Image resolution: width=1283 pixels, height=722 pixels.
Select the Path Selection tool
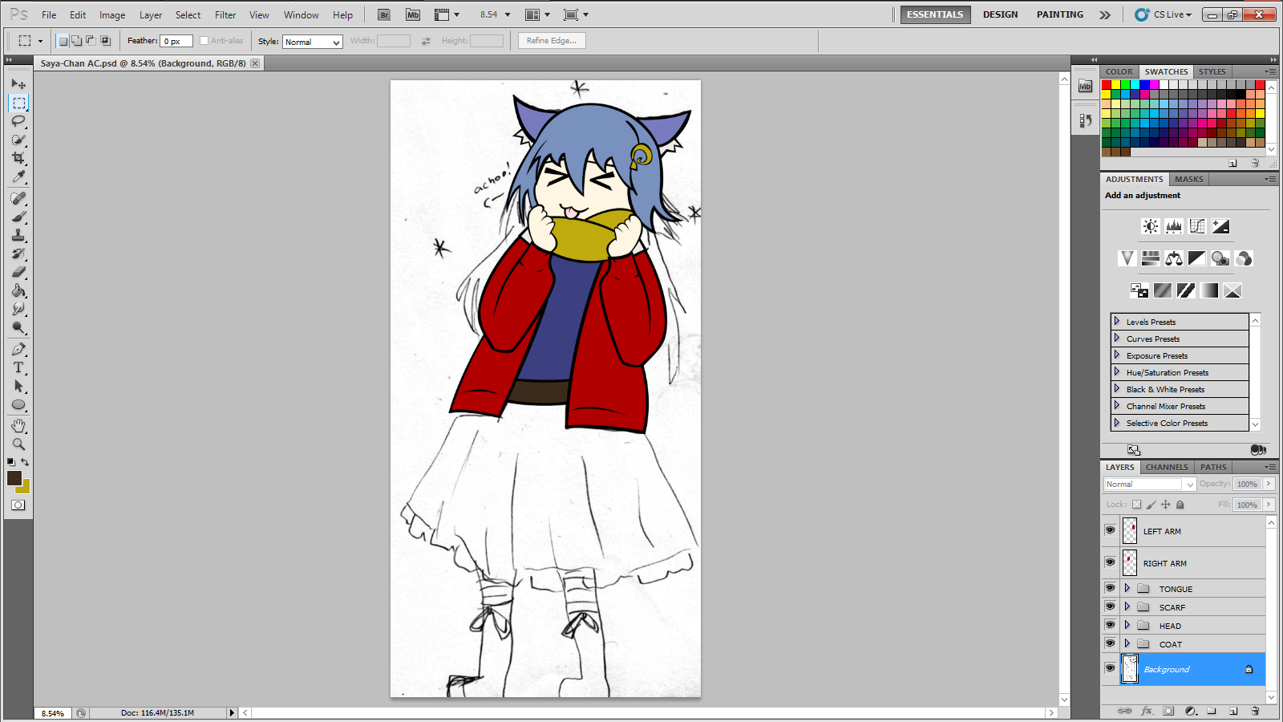coord(18,386)
